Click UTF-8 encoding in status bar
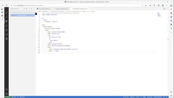This screenshot has width=174, height=98. 137,97
